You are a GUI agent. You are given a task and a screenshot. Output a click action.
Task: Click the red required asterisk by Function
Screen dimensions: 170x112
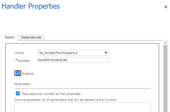(x=16, y=60)
